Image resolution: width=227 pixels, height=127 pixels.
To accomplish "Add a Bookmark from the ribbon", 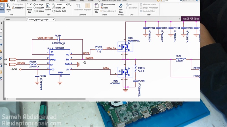I will (132, 8).
